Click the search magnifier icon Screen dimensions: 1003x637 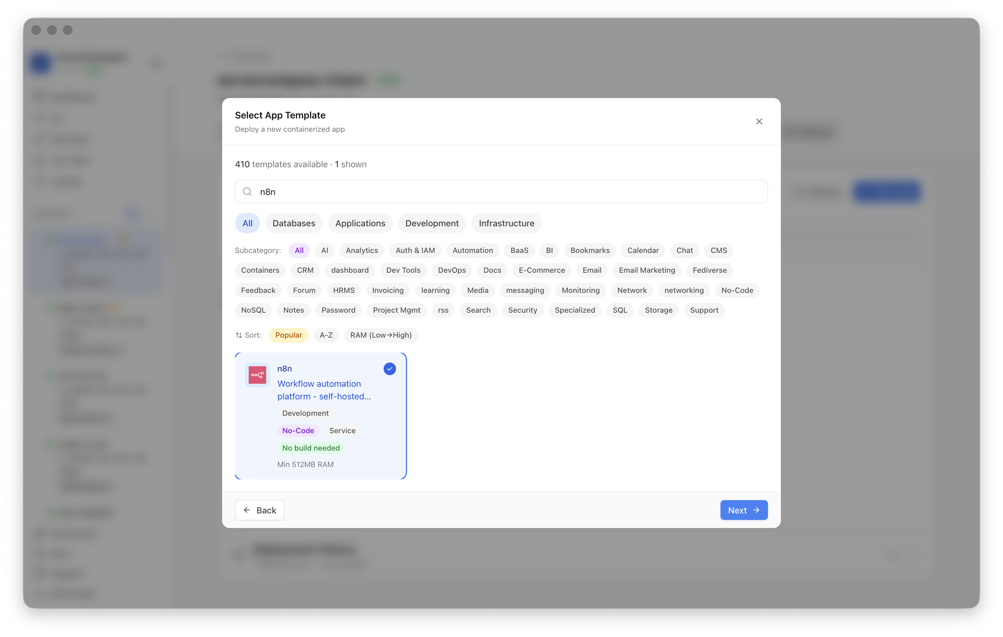point(247,192)
